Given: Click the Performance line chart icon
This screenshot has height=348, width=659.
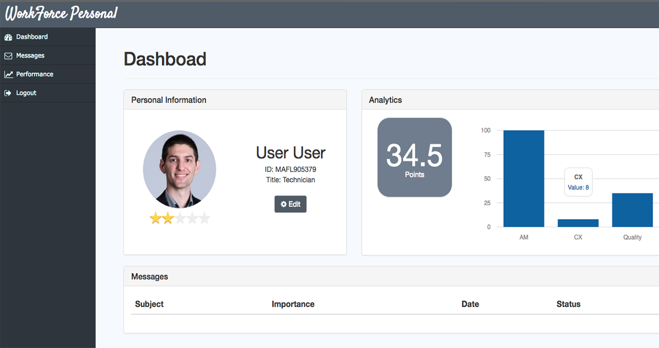Looking at the screenshot, I should (x=8, y=74).
